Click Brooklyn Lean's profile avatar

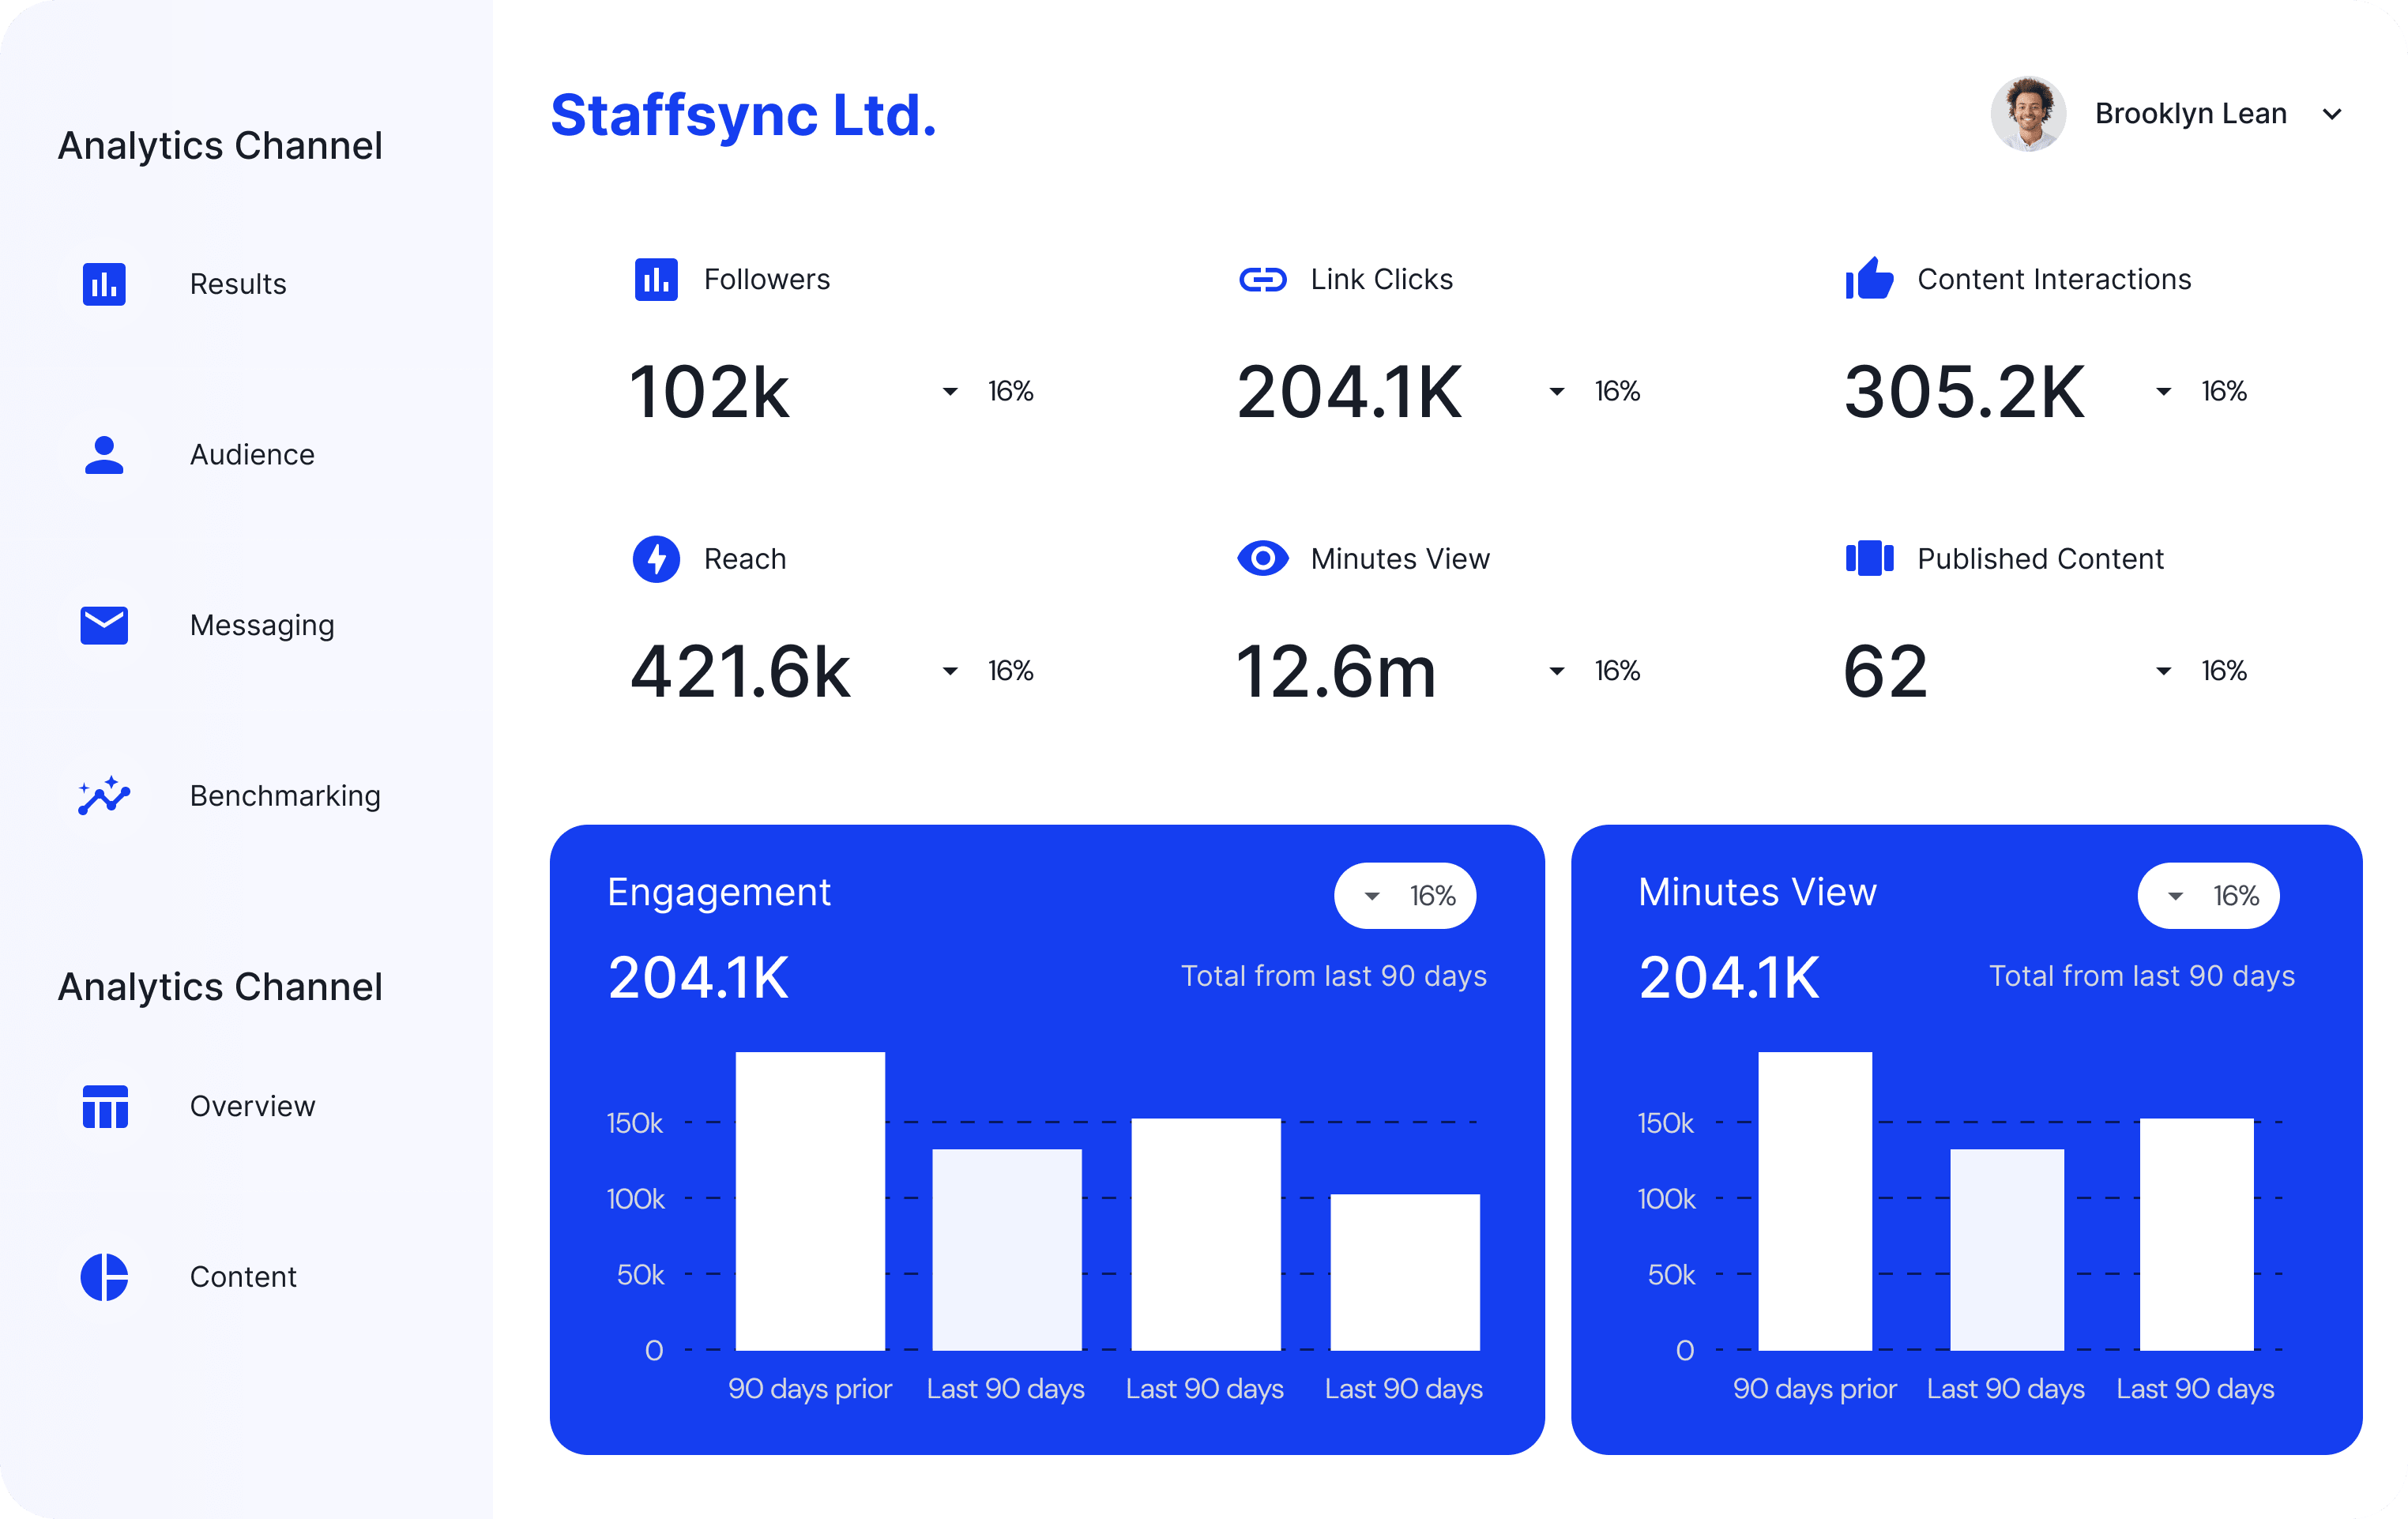(2027, 114)
